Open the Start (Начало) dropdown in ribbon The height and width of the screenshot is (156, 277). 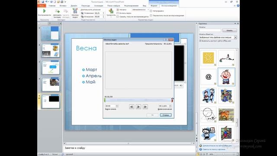coord(148,10)
